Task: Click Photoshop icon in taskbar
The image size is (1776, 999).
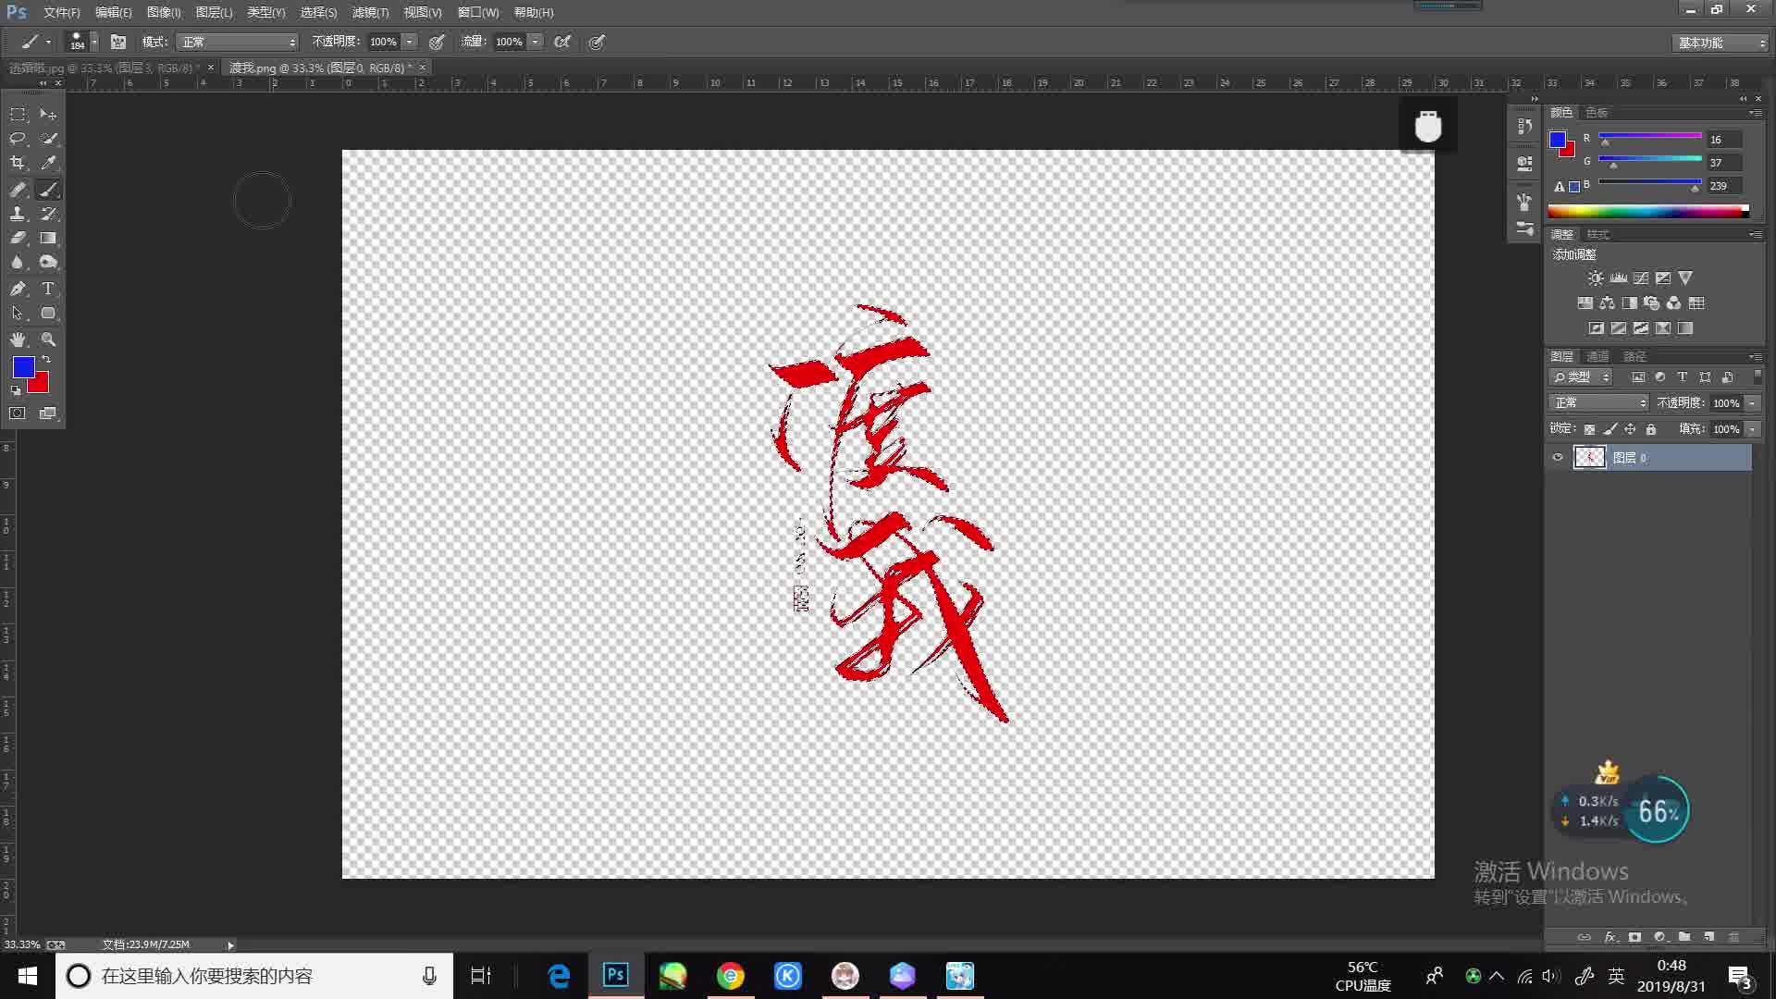Action: point(616,976)
